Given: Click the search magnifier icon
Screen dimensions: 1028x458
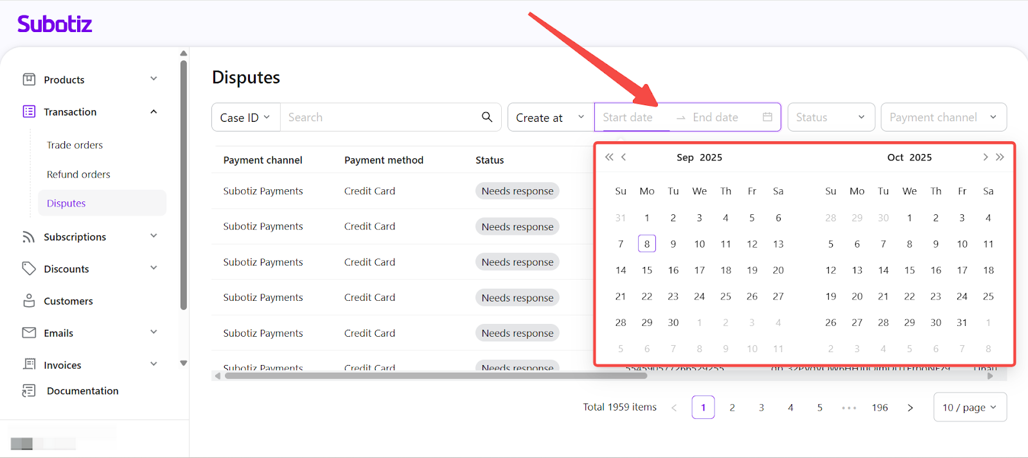Looking at the screenshot, I should coord(487,117).
